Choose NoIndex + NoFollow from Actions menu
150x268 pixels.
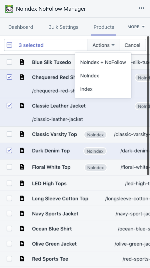pyautogui.click(x=103, y=62)
